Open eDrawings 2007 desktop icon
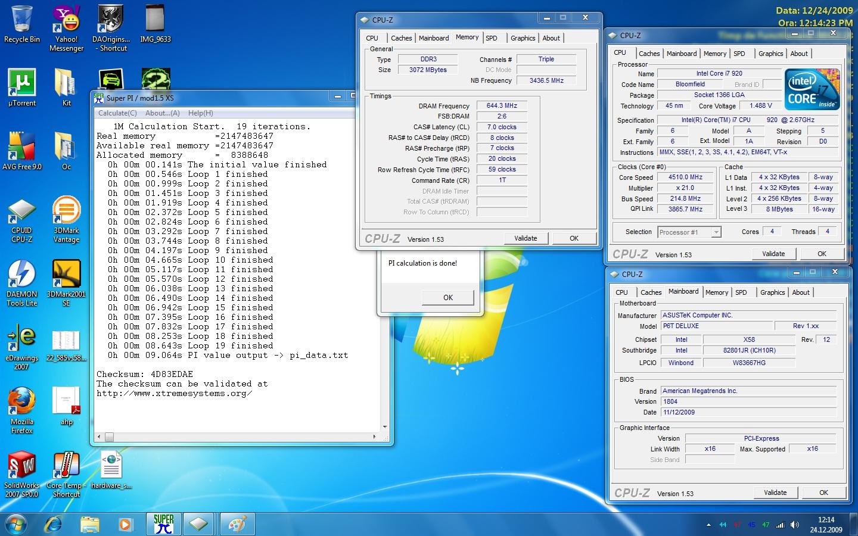The height and width of the screenshot is (536, 858). pos(22,347)
